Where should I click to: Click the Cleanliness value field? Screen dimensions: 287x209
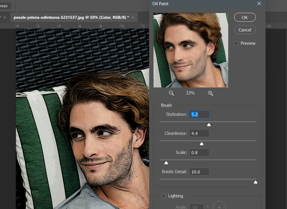pyautogui.click(x=199, y=133)
